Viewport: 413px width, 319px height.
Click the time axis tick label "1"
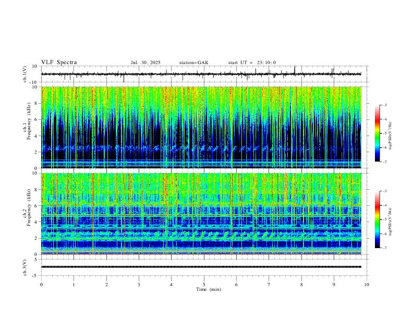(74, 285)
